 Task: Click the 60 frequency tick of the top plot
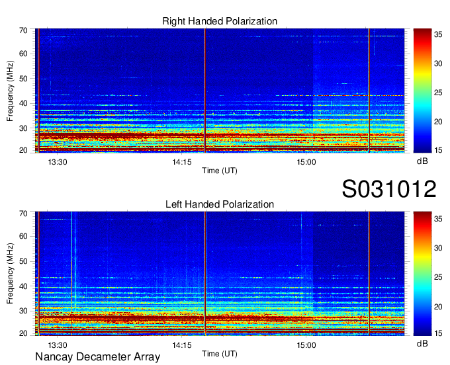click(x=24, y=54)
